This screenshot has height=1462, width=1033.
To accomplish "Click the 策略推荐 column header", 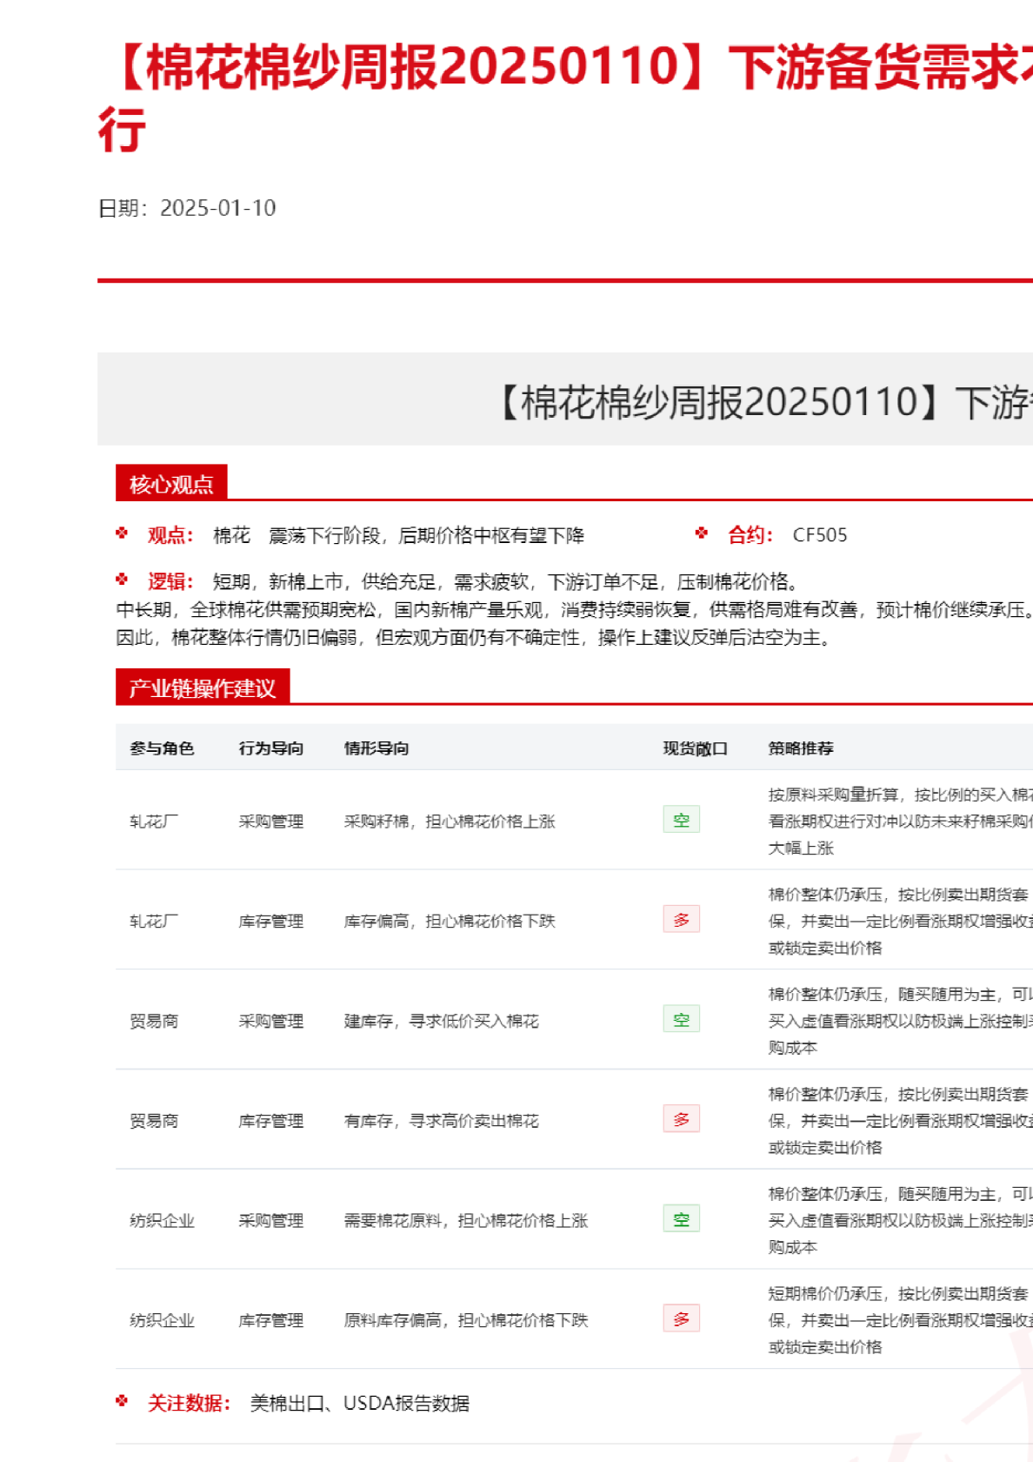I will click(801, 748).
